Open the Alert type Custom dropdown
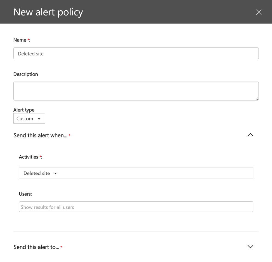Viewport: 272px width, 262px height. pos(29,118)
